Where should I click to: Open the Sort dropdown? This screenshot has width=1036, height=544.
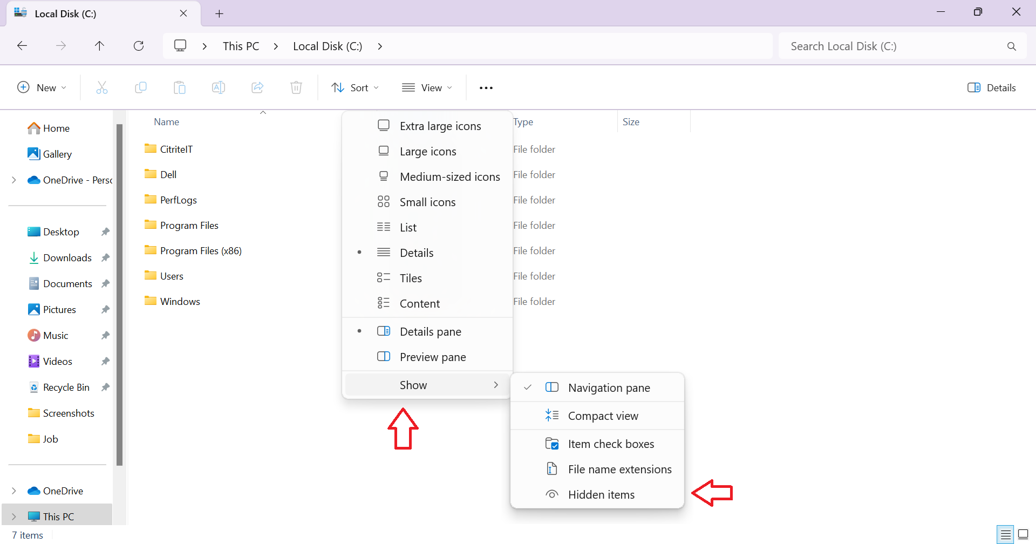coord(355,87)
